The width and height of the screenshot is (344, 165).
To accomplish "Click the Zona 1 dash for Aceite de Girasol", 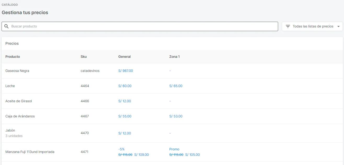I will click(x=170, y=101).
